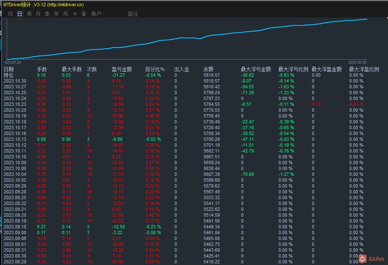The height and width of the screenshot is (265, 388).
Task: Select the 2023.10.13 date row
Action: click(15, 139)
